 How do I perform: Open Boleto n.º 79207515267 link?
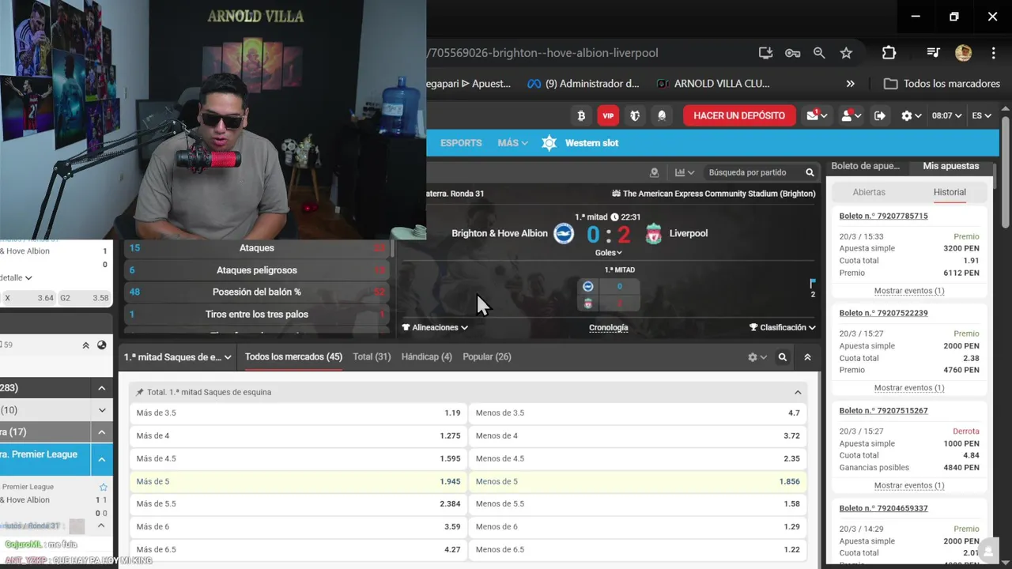(x=884, y=411)
